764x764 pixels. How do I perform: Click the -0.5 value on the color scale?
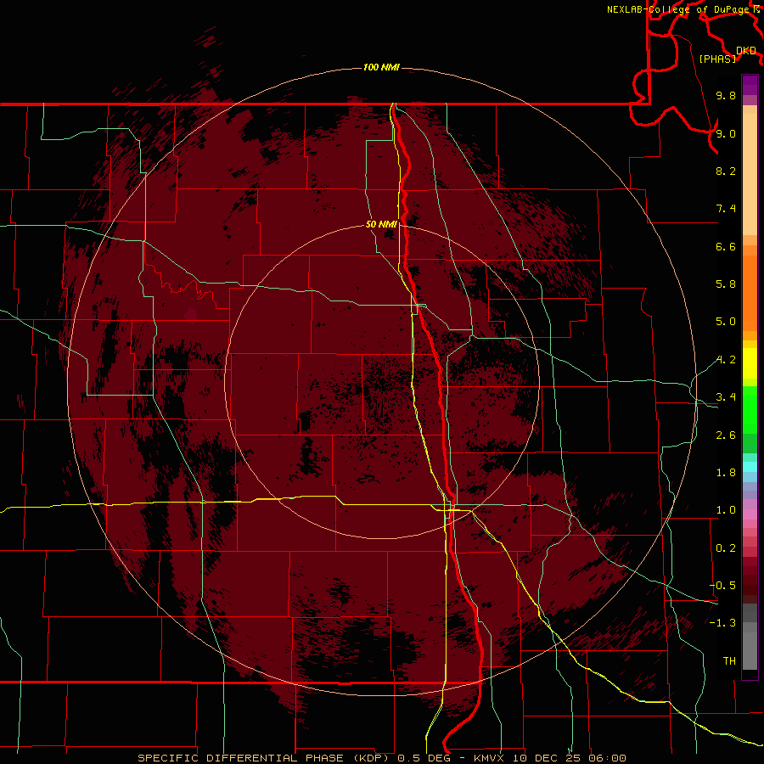722,586
